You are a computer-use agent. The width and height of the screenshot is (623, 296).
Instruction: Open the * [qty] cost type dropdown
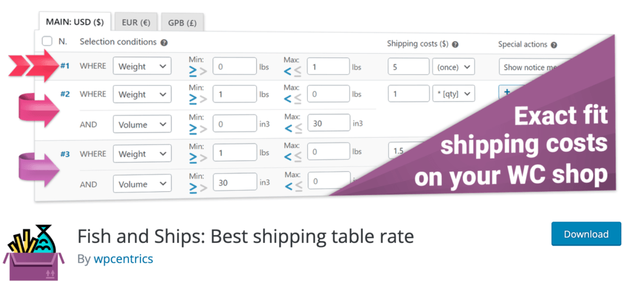pos(453,94)
